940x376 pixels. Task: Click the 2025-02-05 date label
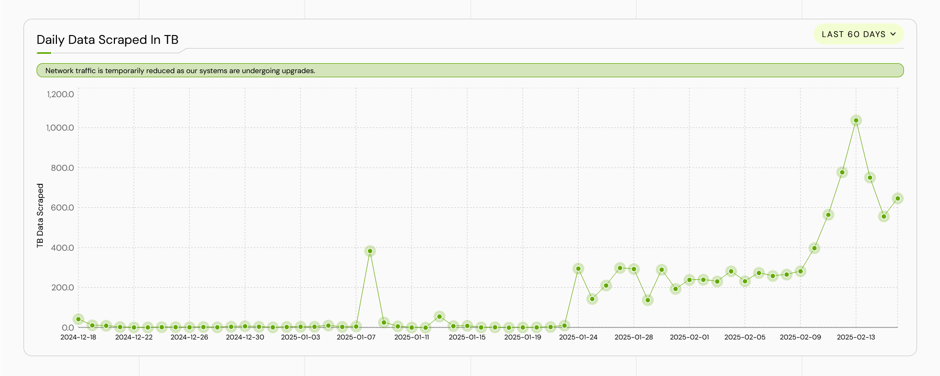coord(745,337)
